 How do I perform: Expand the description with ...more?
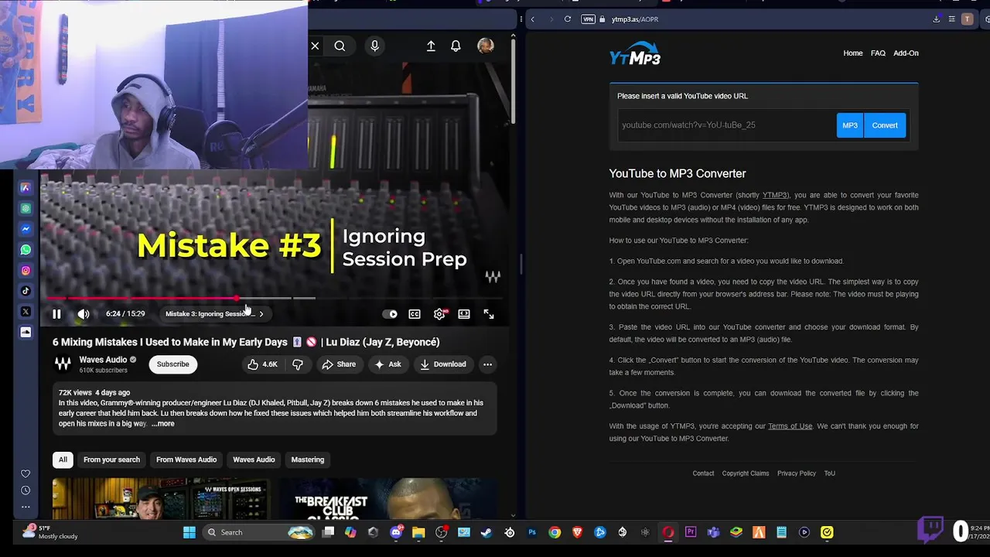tap(163, 423)
